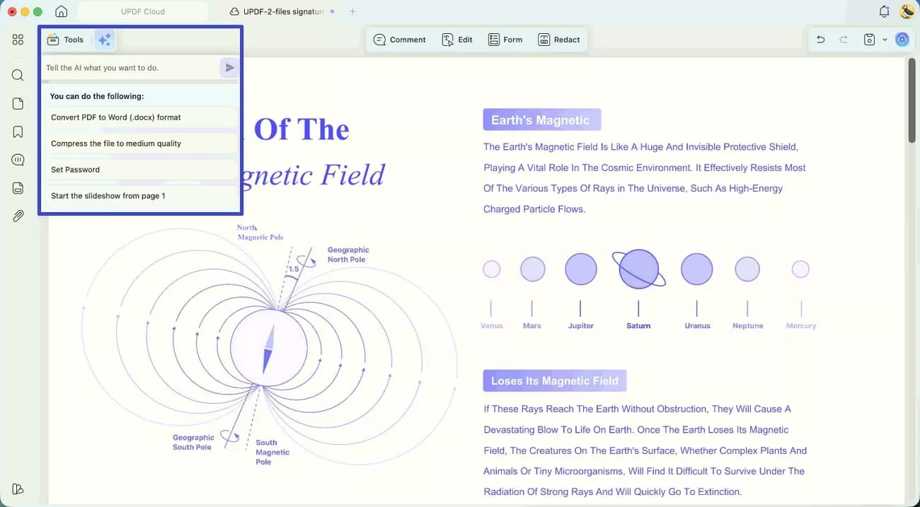Open the Tools menu
The image size is (920, 507).
point(65,40)
